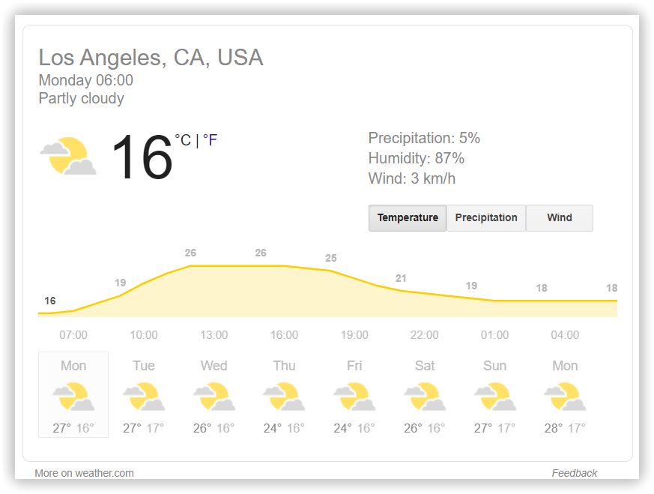
Task: Click Friday's weather icon
Action: 354,396
